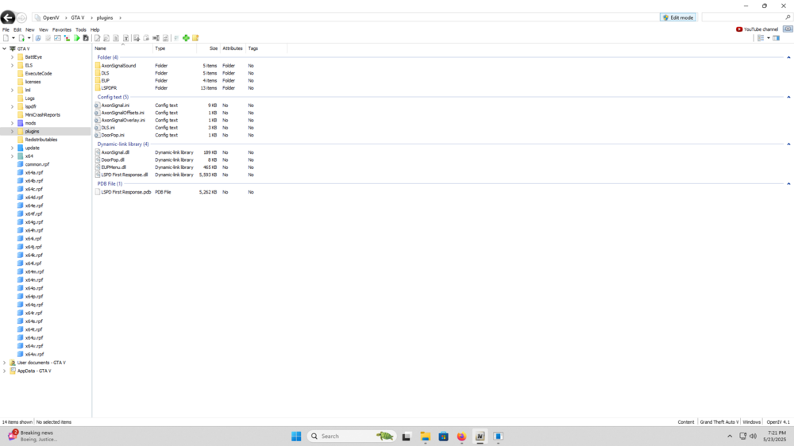Screen dimensions: 794x446
Task: Open the AxonSignal.ini file icon
Action: click(97, 106)
